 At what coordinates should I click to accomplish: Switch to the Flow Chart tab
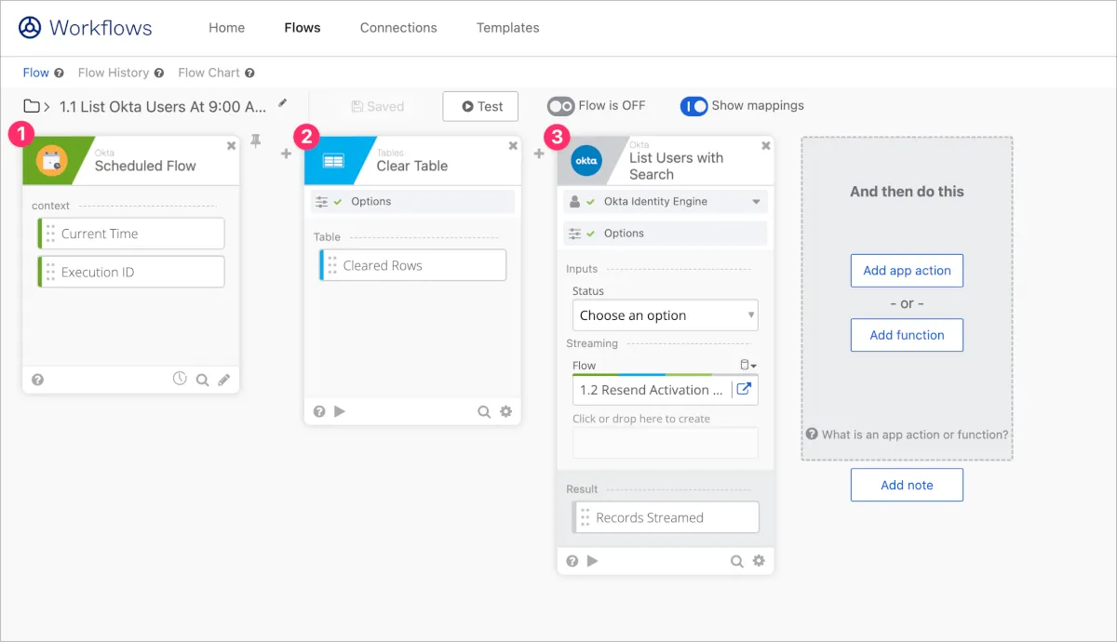coord(209,73)
